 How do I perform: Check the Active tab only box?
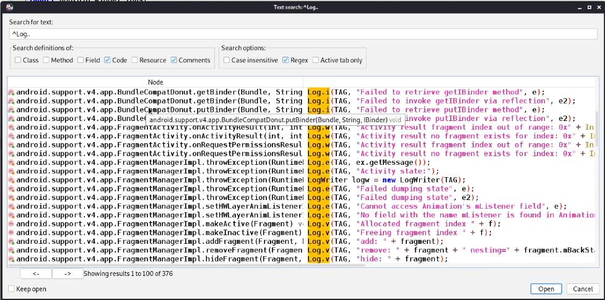pyautogui.click(x=316, y=60)
